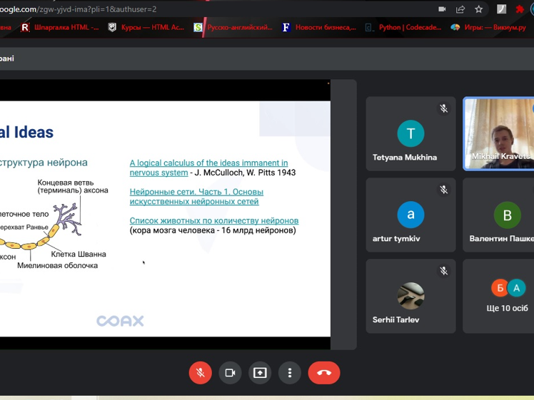Select Mikhail Kravets video tile
Image resolution: width=534 pixels, height=400 pixels.
[499, 133]
